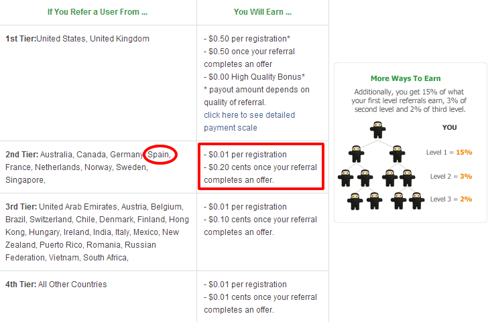Click the '2nd Tier:' label
This screenshot has height=322, width=490.
tap(21, 155)
